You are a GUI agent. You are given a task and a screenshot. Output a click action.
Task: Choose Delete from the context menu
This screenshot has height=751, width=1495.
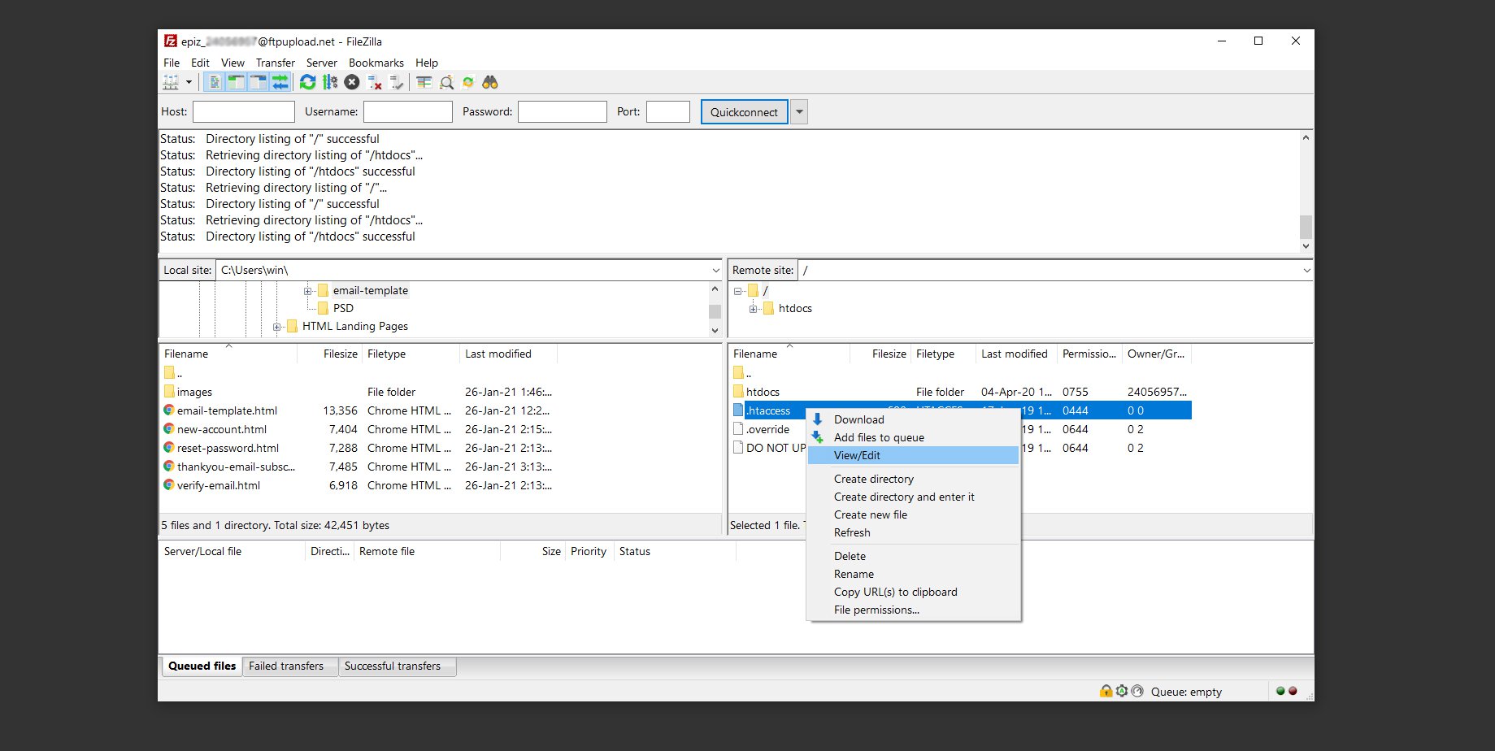[914, 556]
